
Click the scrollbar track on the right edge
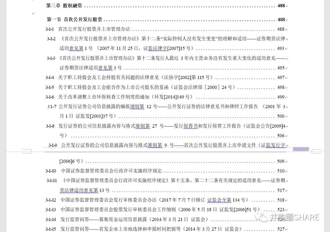point(328,116)
